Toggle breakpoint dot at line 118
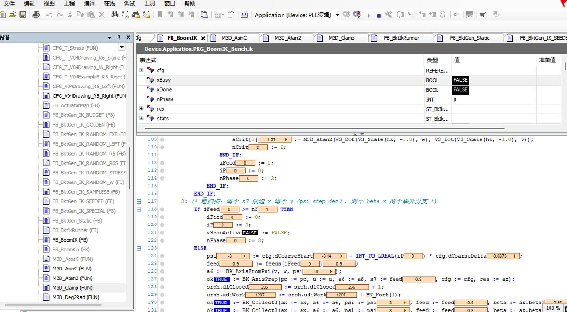The image size is (567, 312). click(x=162, y=209)
